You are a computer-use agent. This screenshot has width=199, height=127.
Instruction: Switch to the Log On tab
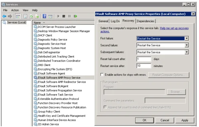click(x=115, y=21)
